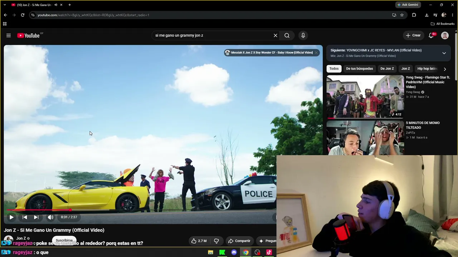
Task: Mute the video volume speaker icon
Action: 50,217
